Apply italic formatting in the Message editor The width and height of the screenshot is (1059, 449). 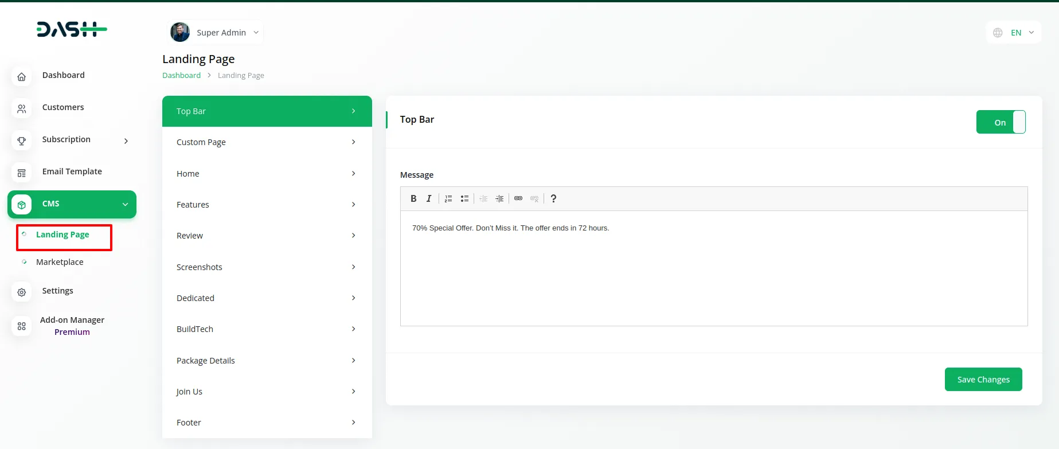point(429,198)
